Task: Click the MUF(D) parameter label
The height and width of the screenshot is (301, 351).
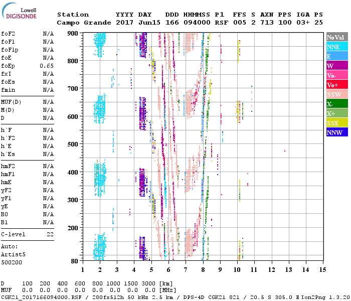Action: coord(10,102)
